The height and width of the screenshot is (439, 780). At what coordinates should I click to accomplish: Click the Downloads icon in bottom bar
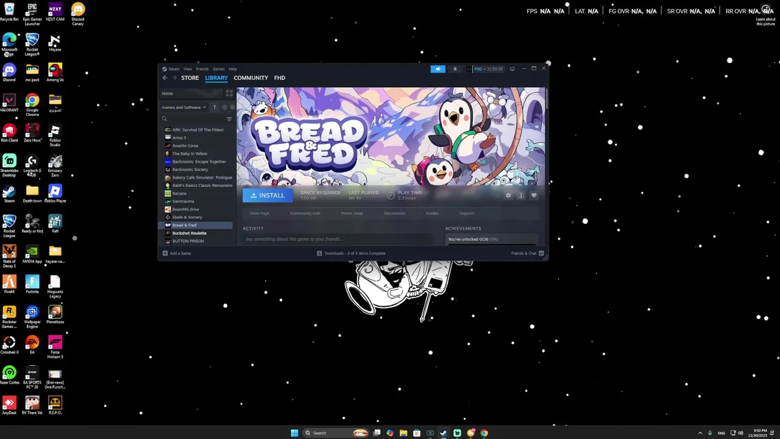[319, 253]
